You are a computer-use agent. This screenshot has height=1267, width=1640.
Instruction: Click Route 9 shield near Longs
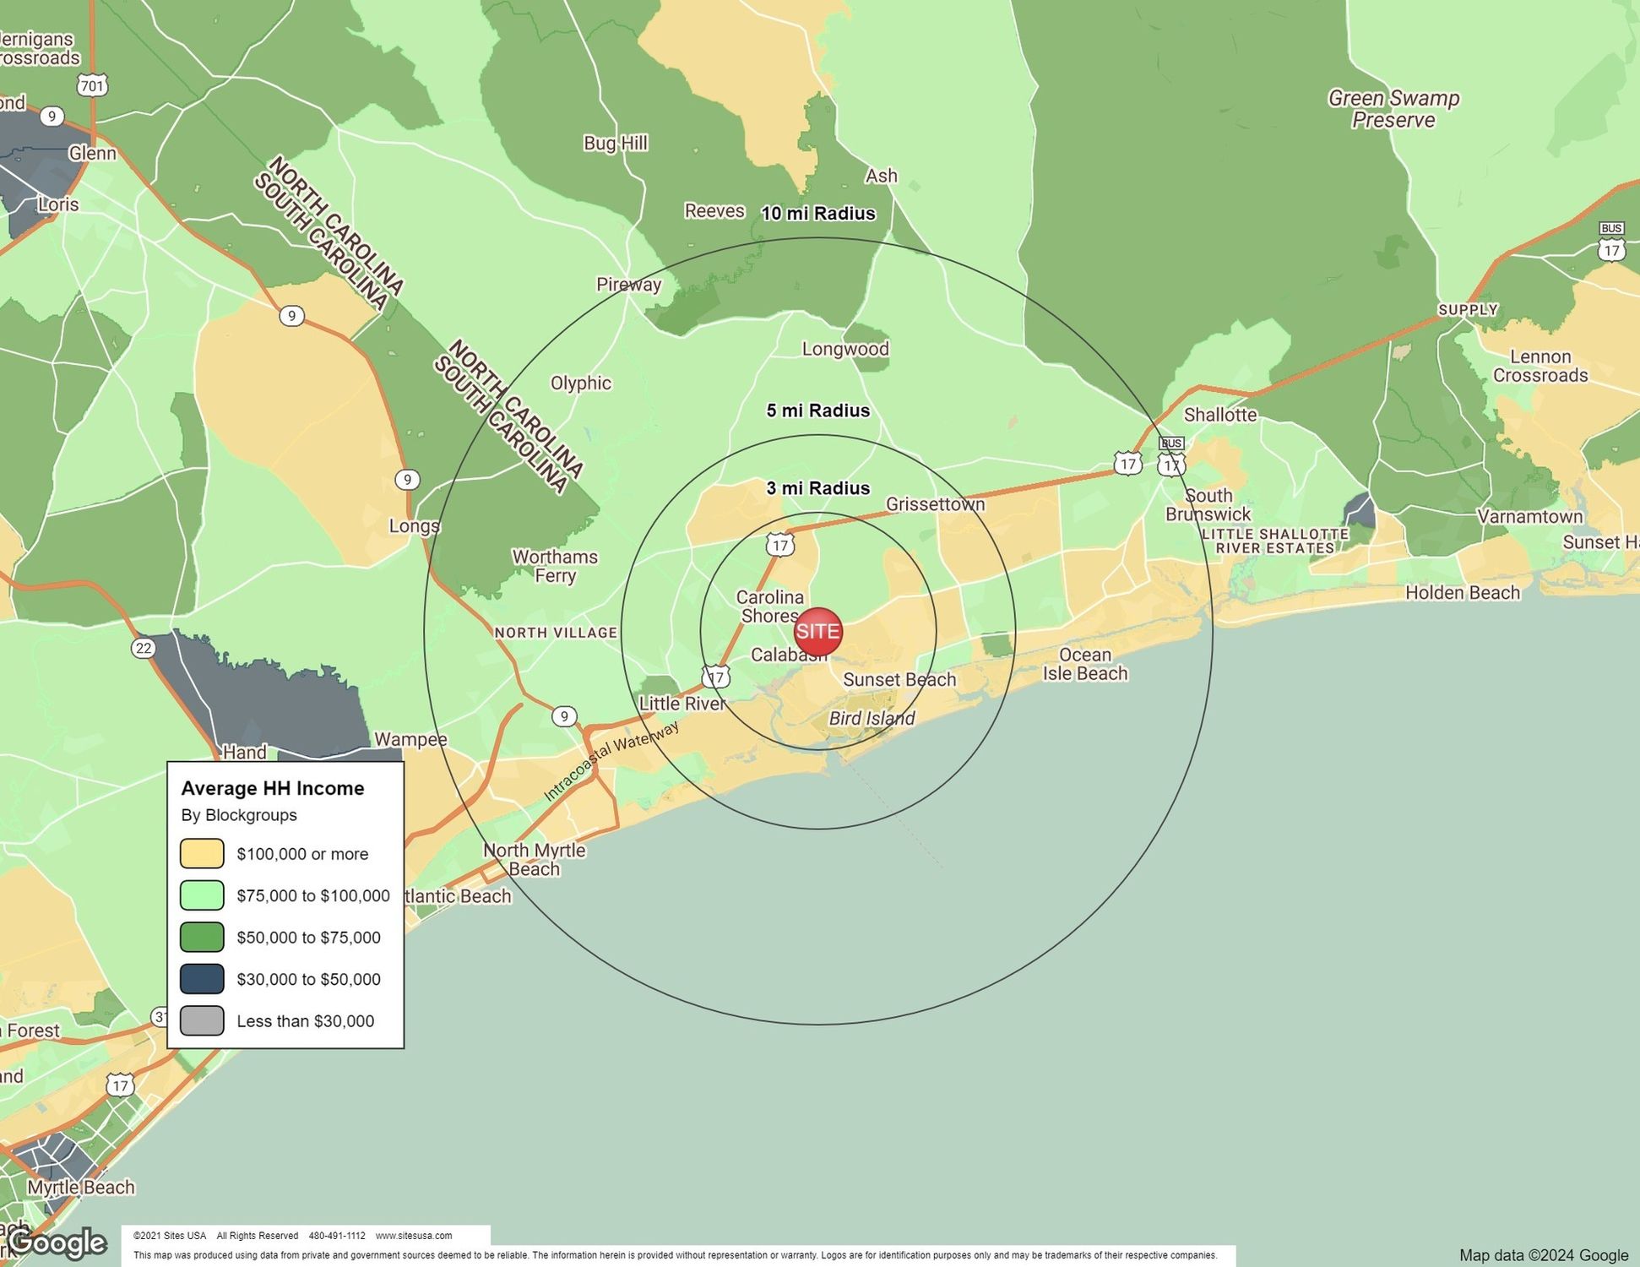[407, 480]
